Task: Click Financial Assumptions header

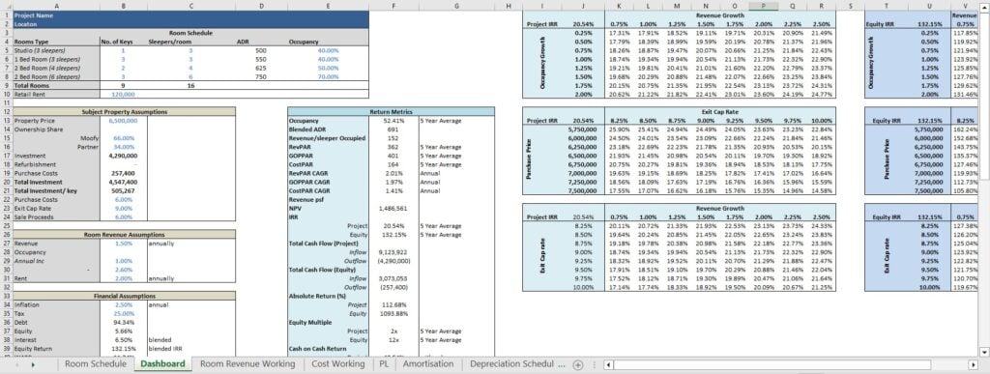Action: pyautogui.click(x=124, y=295)
